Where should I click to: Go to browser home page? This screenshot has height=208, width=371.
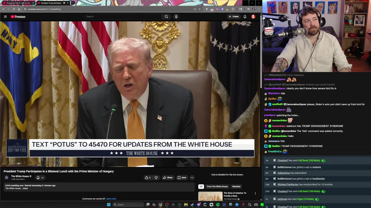[19, 9]
